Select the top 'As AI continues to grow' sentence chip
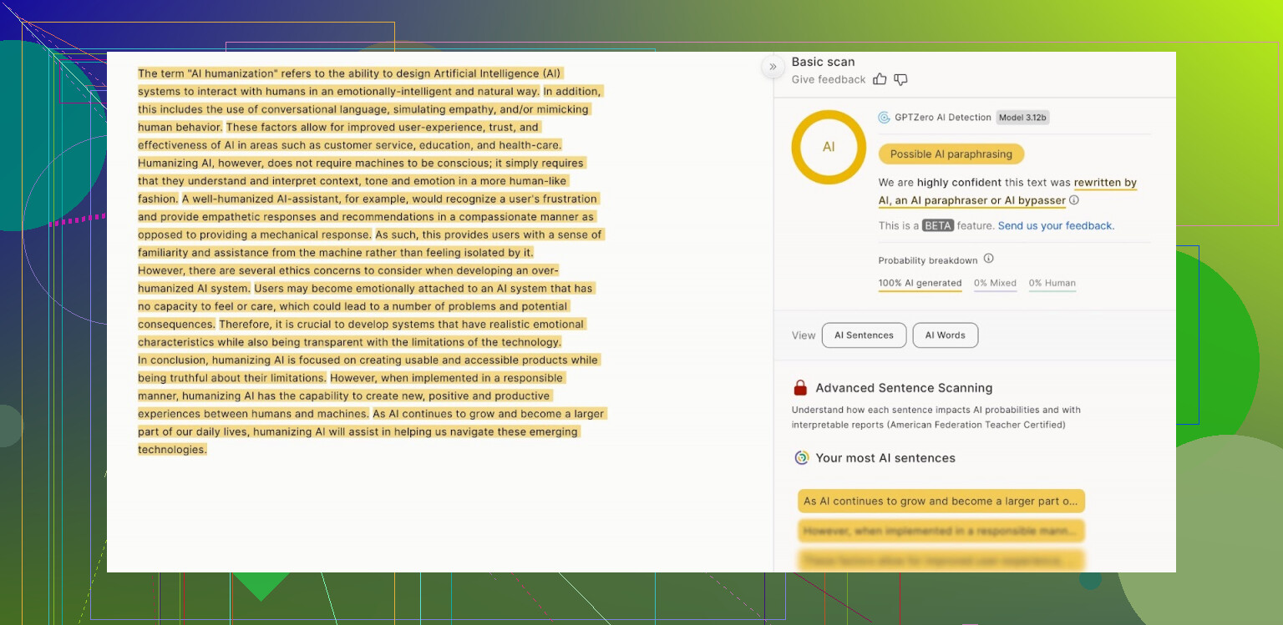The height and width of the screenshot is (625, 1283). (941, 502)
